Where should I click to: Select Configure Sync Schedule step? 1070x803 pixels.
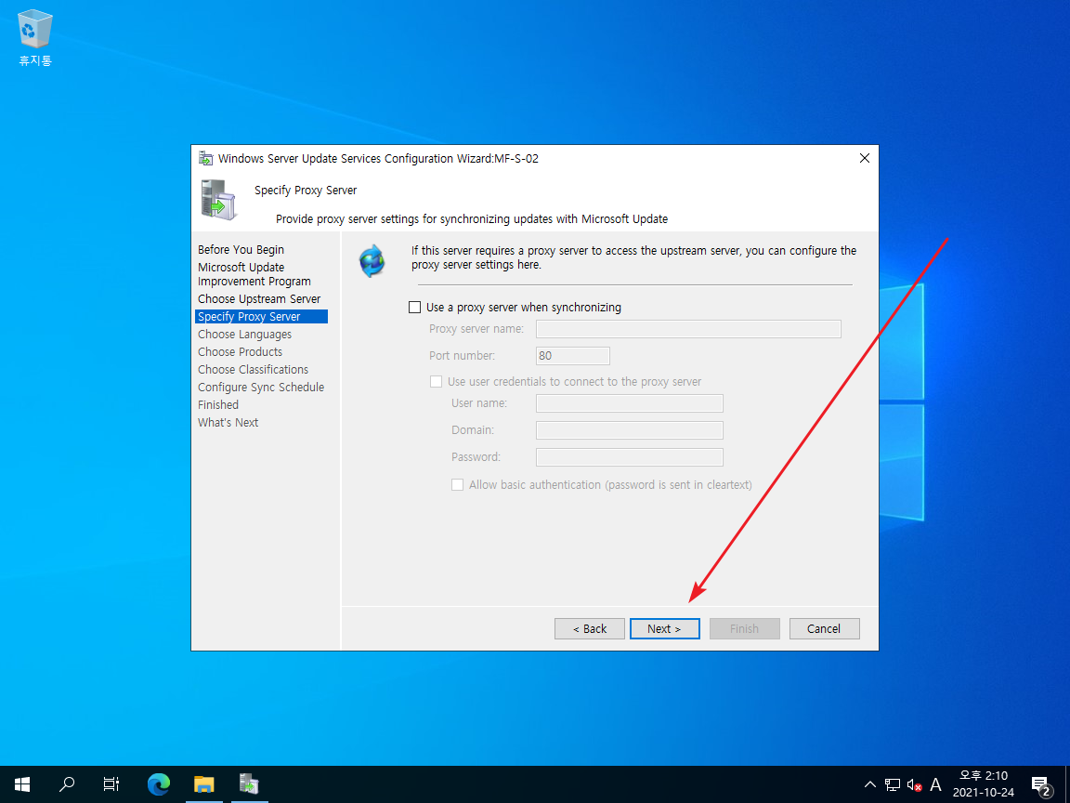(261, 388)
